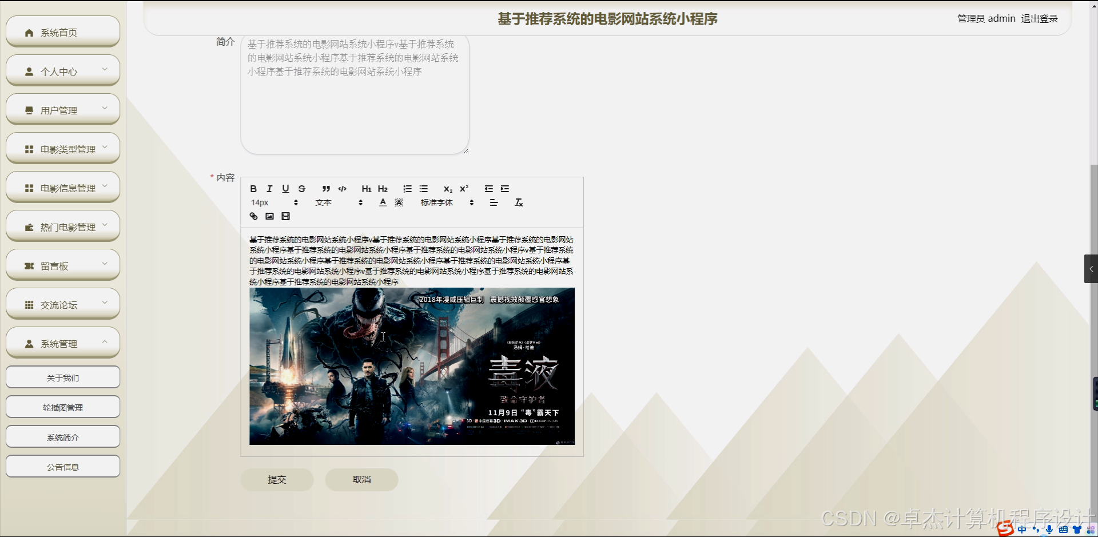Toggle the punctuation mode icon in IME bar
1098x537 pixels.
tap(1036, 530)
